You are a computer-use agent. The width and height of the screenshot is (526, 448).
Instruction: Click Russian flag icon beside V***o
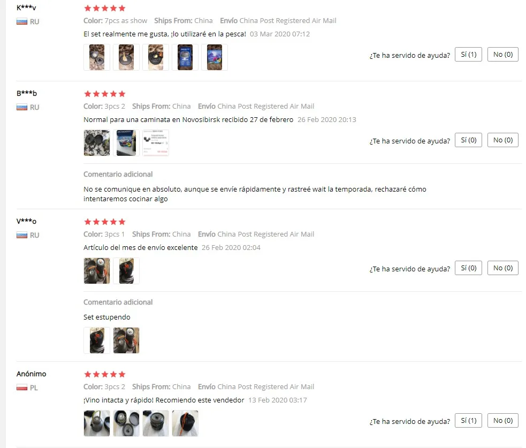point(22,236)
